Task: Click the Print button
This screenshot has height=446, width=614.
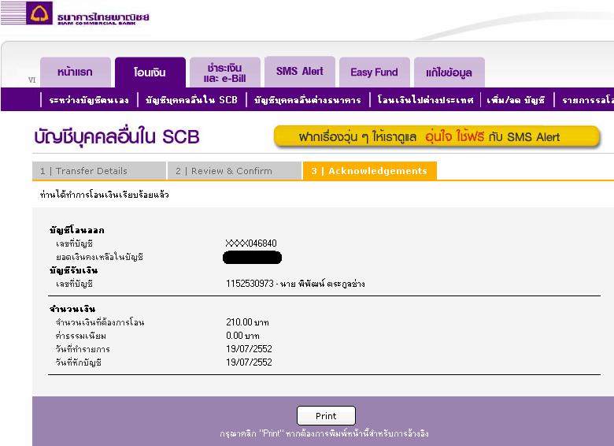Action: (x=326, y=416)
